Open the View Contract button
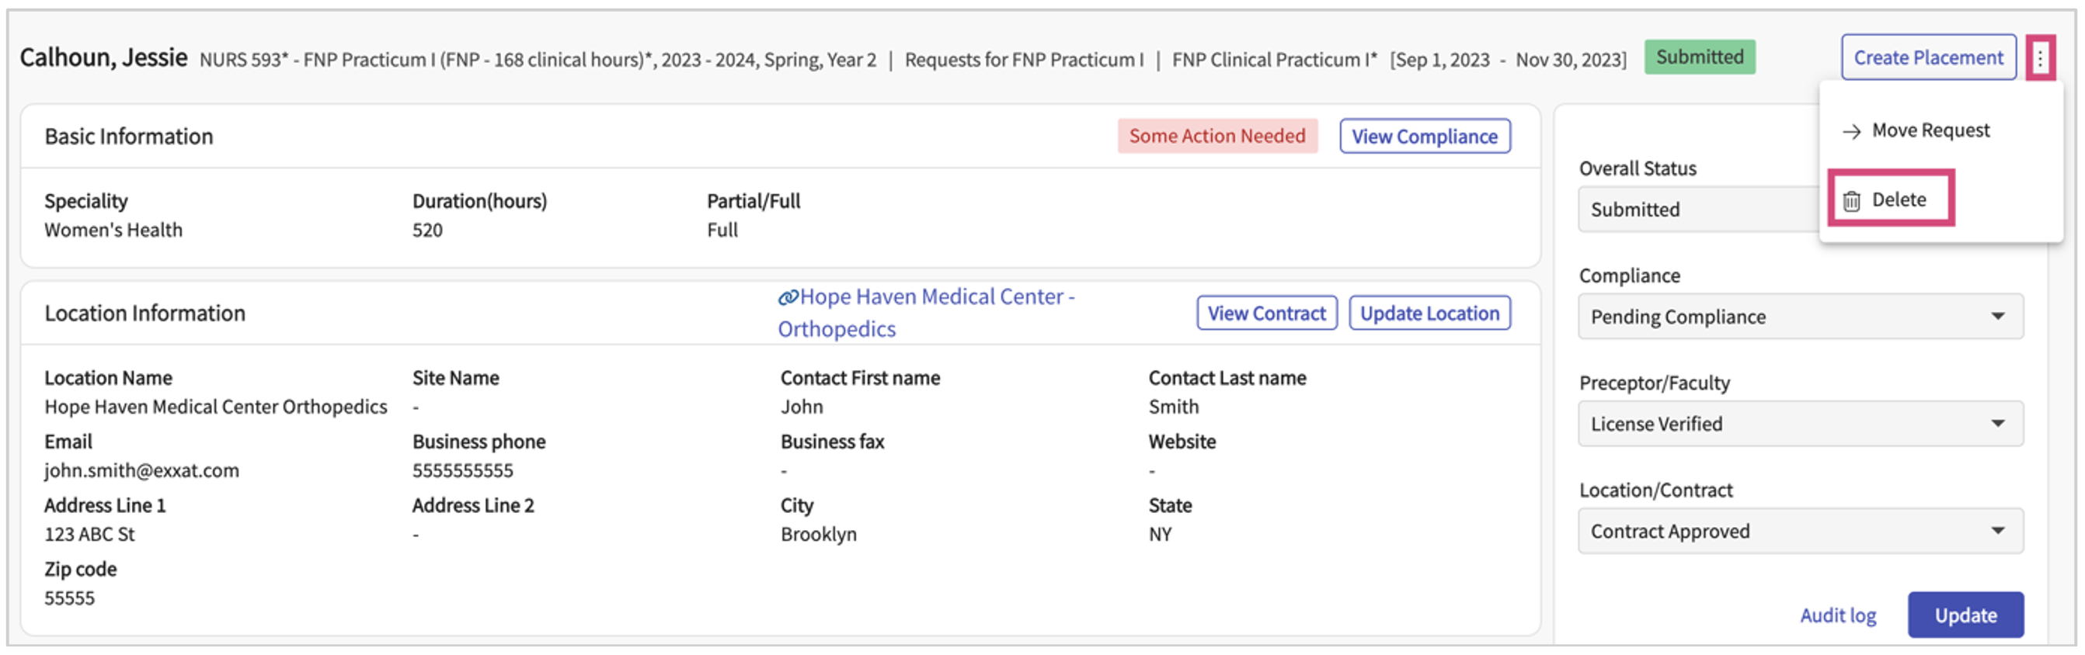The width and height of the screenshot is (2085, 655). [1267, 314]
